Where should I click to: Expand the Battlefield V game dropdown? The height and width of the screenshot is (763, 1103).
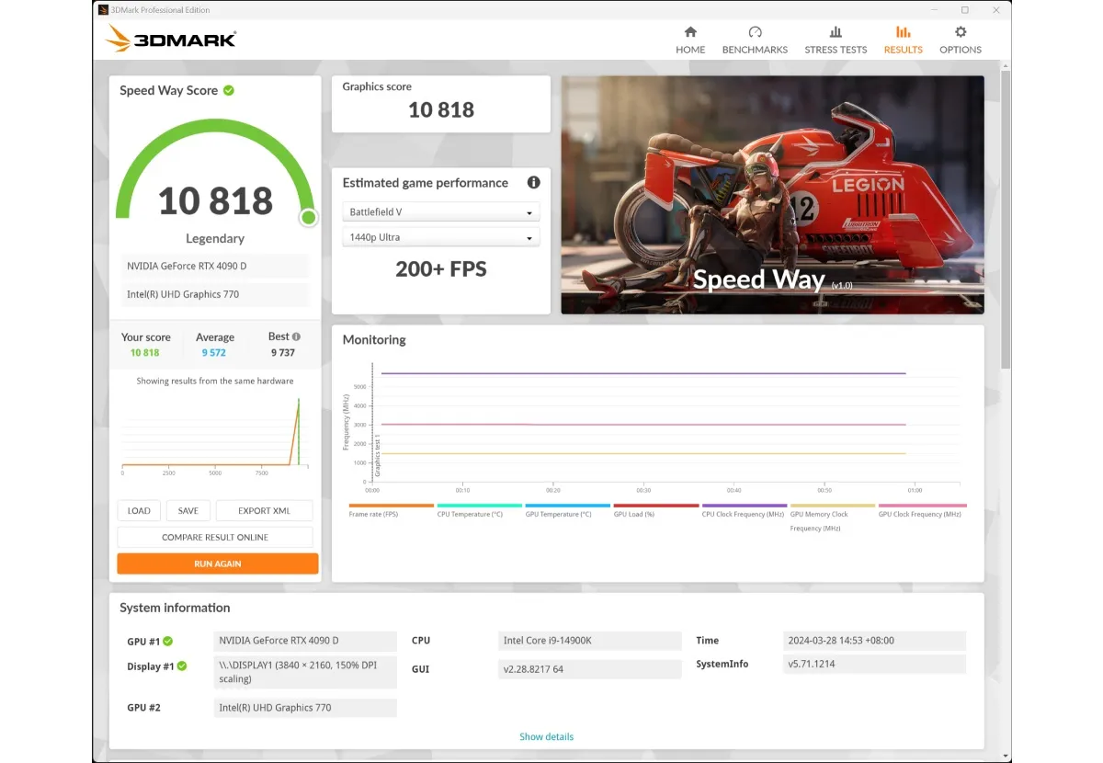(x=441, y=212)
